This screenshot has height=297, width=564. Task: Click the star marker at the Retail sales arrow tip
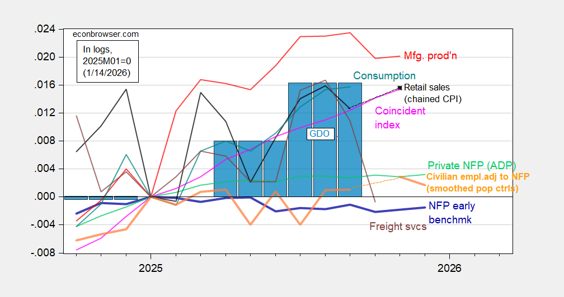click(400, 87)
